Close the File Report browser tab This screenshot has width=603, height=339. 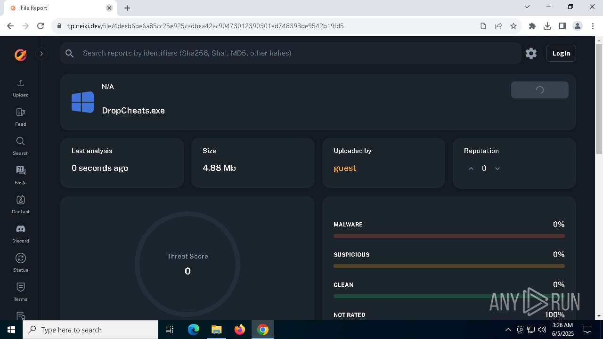109,8
